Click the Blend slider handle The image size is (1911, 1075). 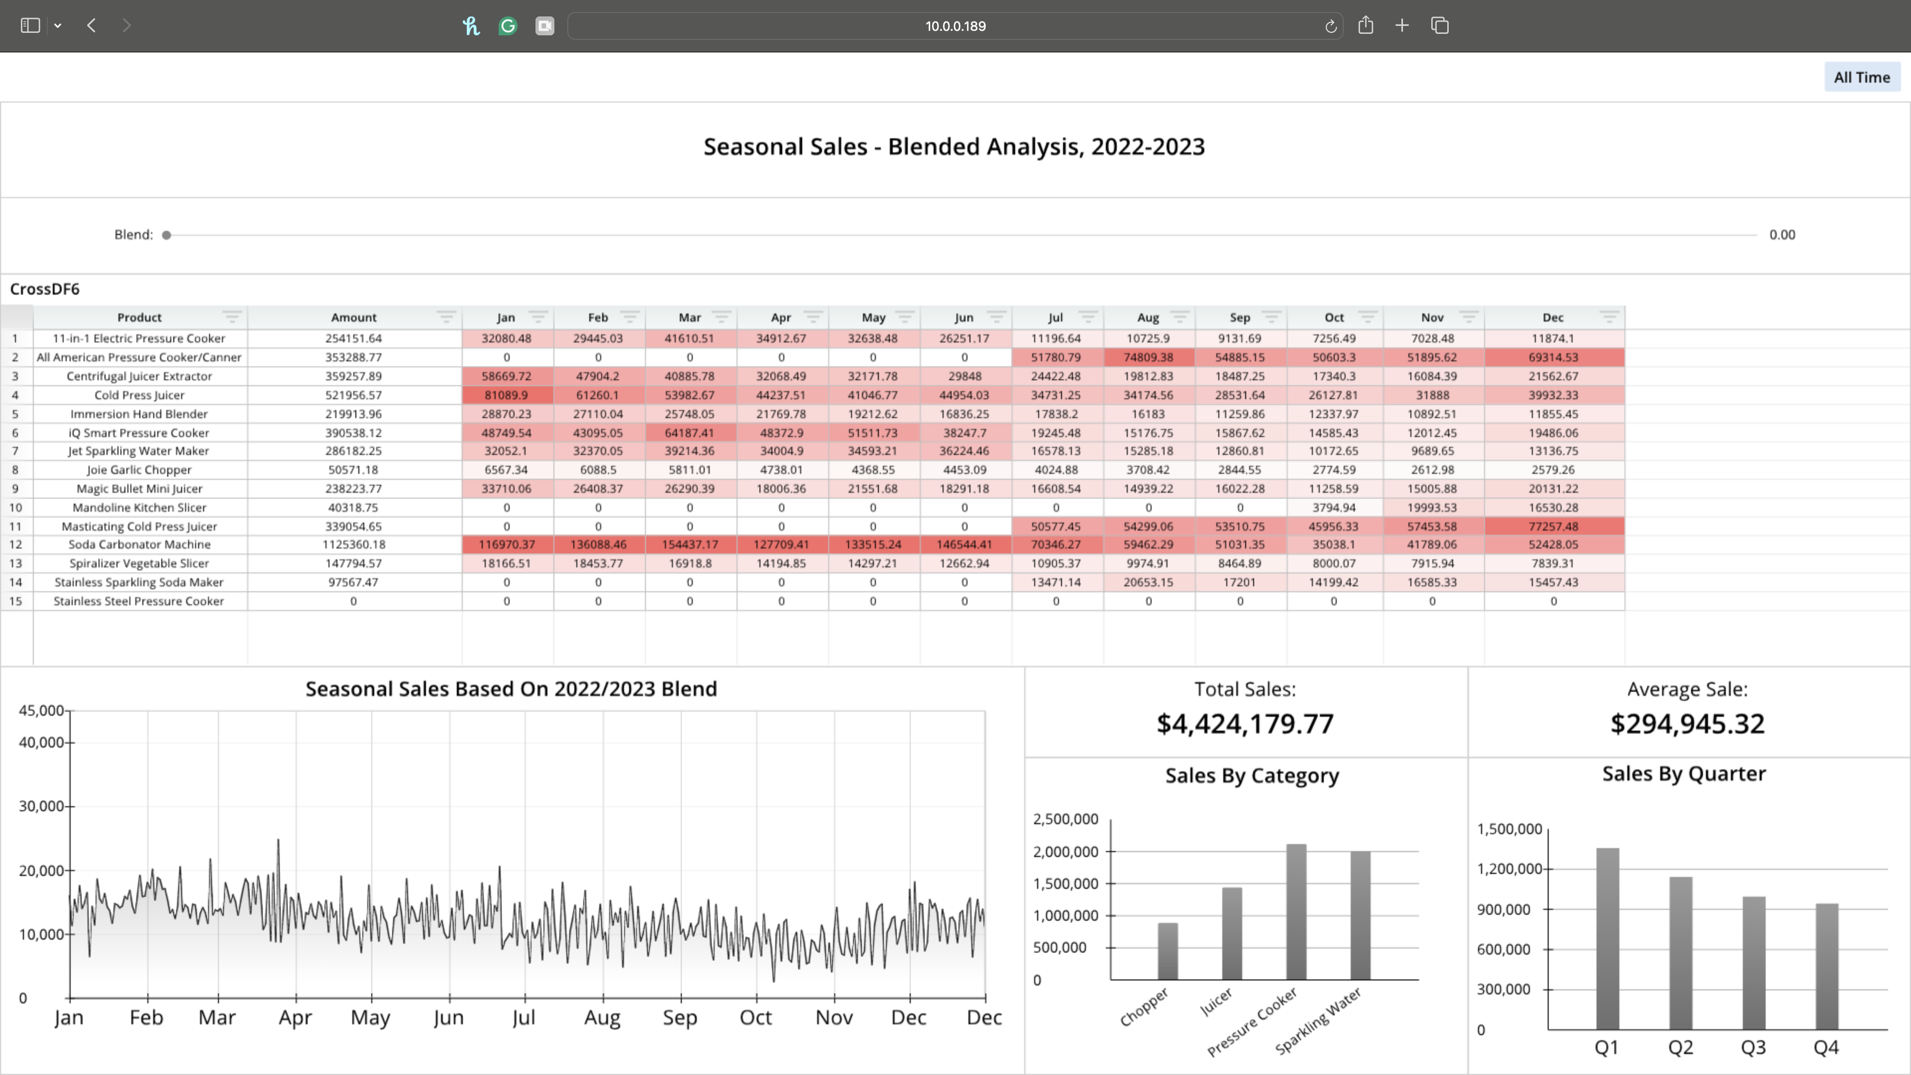coord(167,235)
